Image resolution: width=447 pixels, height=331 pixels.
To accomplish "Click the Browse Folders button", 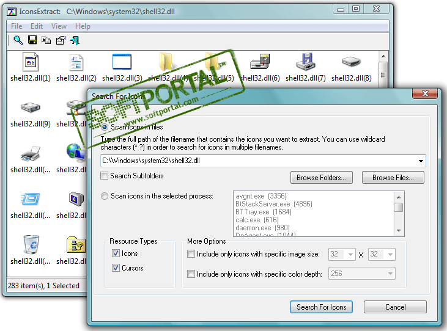I will click(321, 178).
